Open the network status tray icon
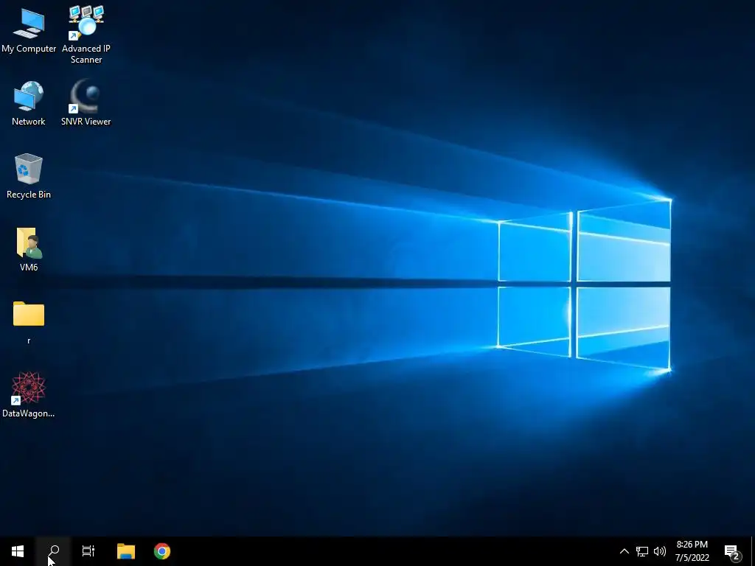755x566 pixels. click(x=642, y=551)
